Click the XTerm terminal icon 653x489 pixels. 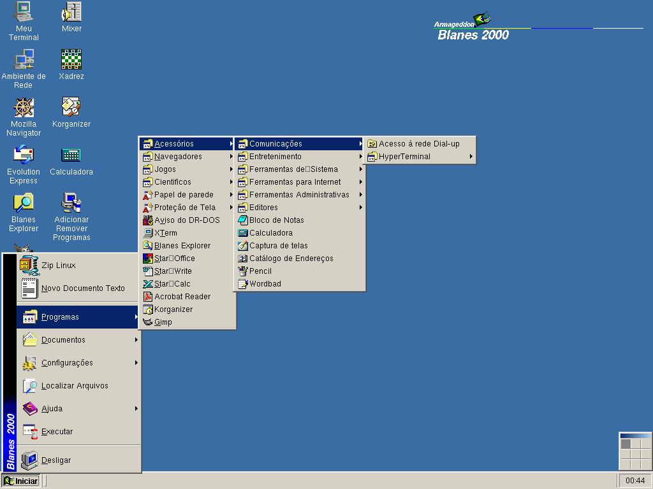coord(148,233)
